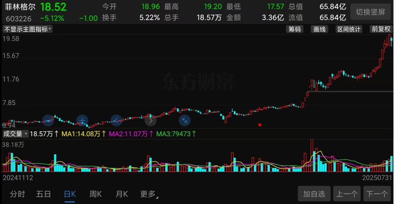Click the MA3:79473 volume average label
396x204 pixels.
point(176,134)
